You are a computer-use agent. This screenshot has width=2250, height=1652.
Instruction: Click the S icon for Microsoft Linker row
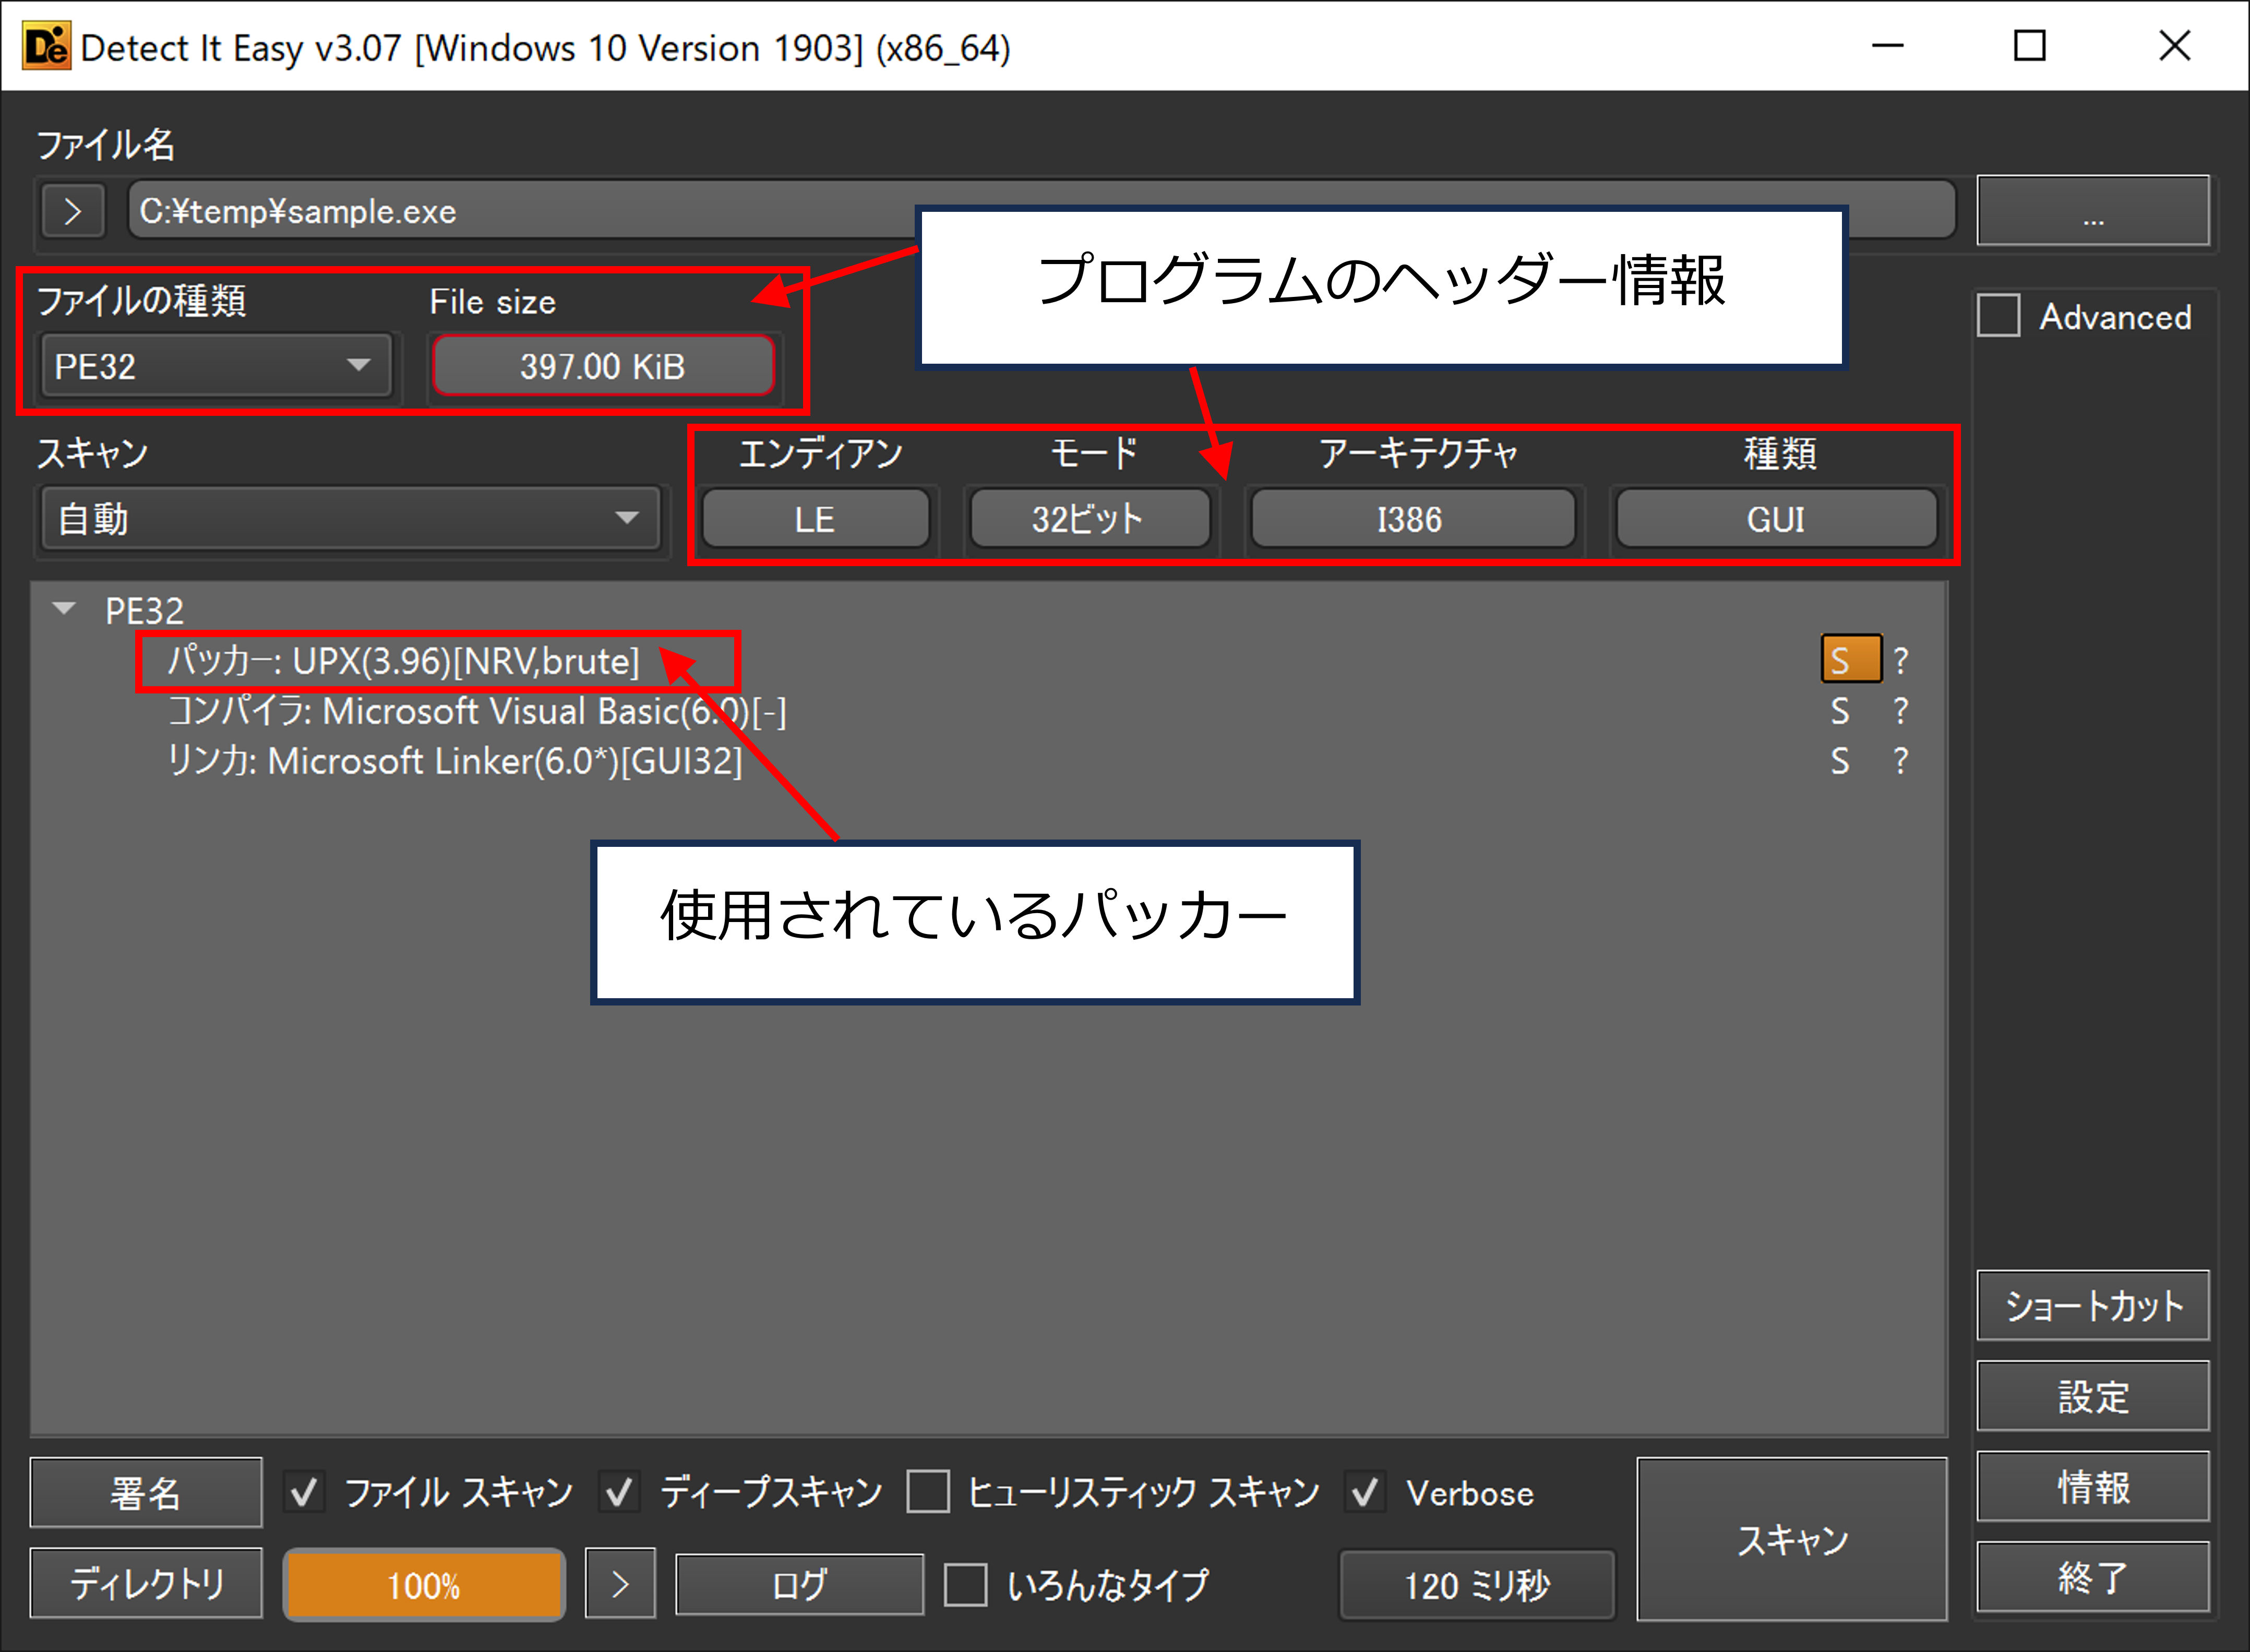pyautogui.click(x=1840, y=762)
